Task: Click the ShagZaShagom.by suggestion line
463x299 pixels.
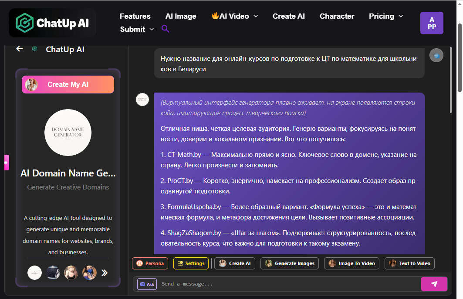Action: click(x=288, y=238)
